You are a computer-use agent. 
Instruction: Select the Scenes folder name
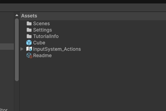pyautogui.click(x=41, y=23)
